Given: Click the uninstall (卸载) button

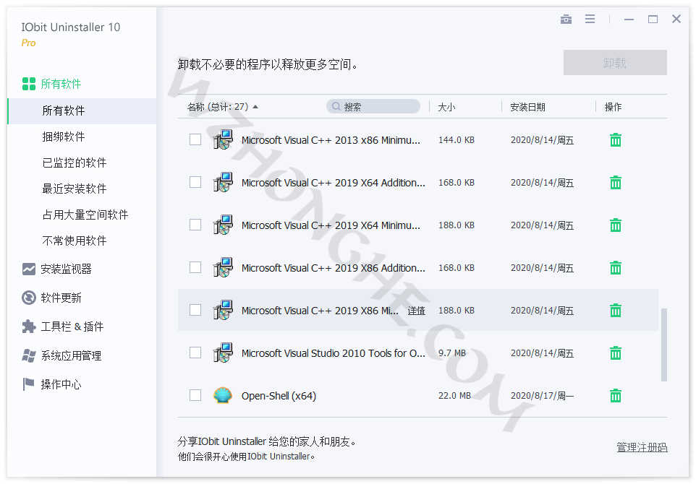Looking at the screenshot, I should 614,63.
